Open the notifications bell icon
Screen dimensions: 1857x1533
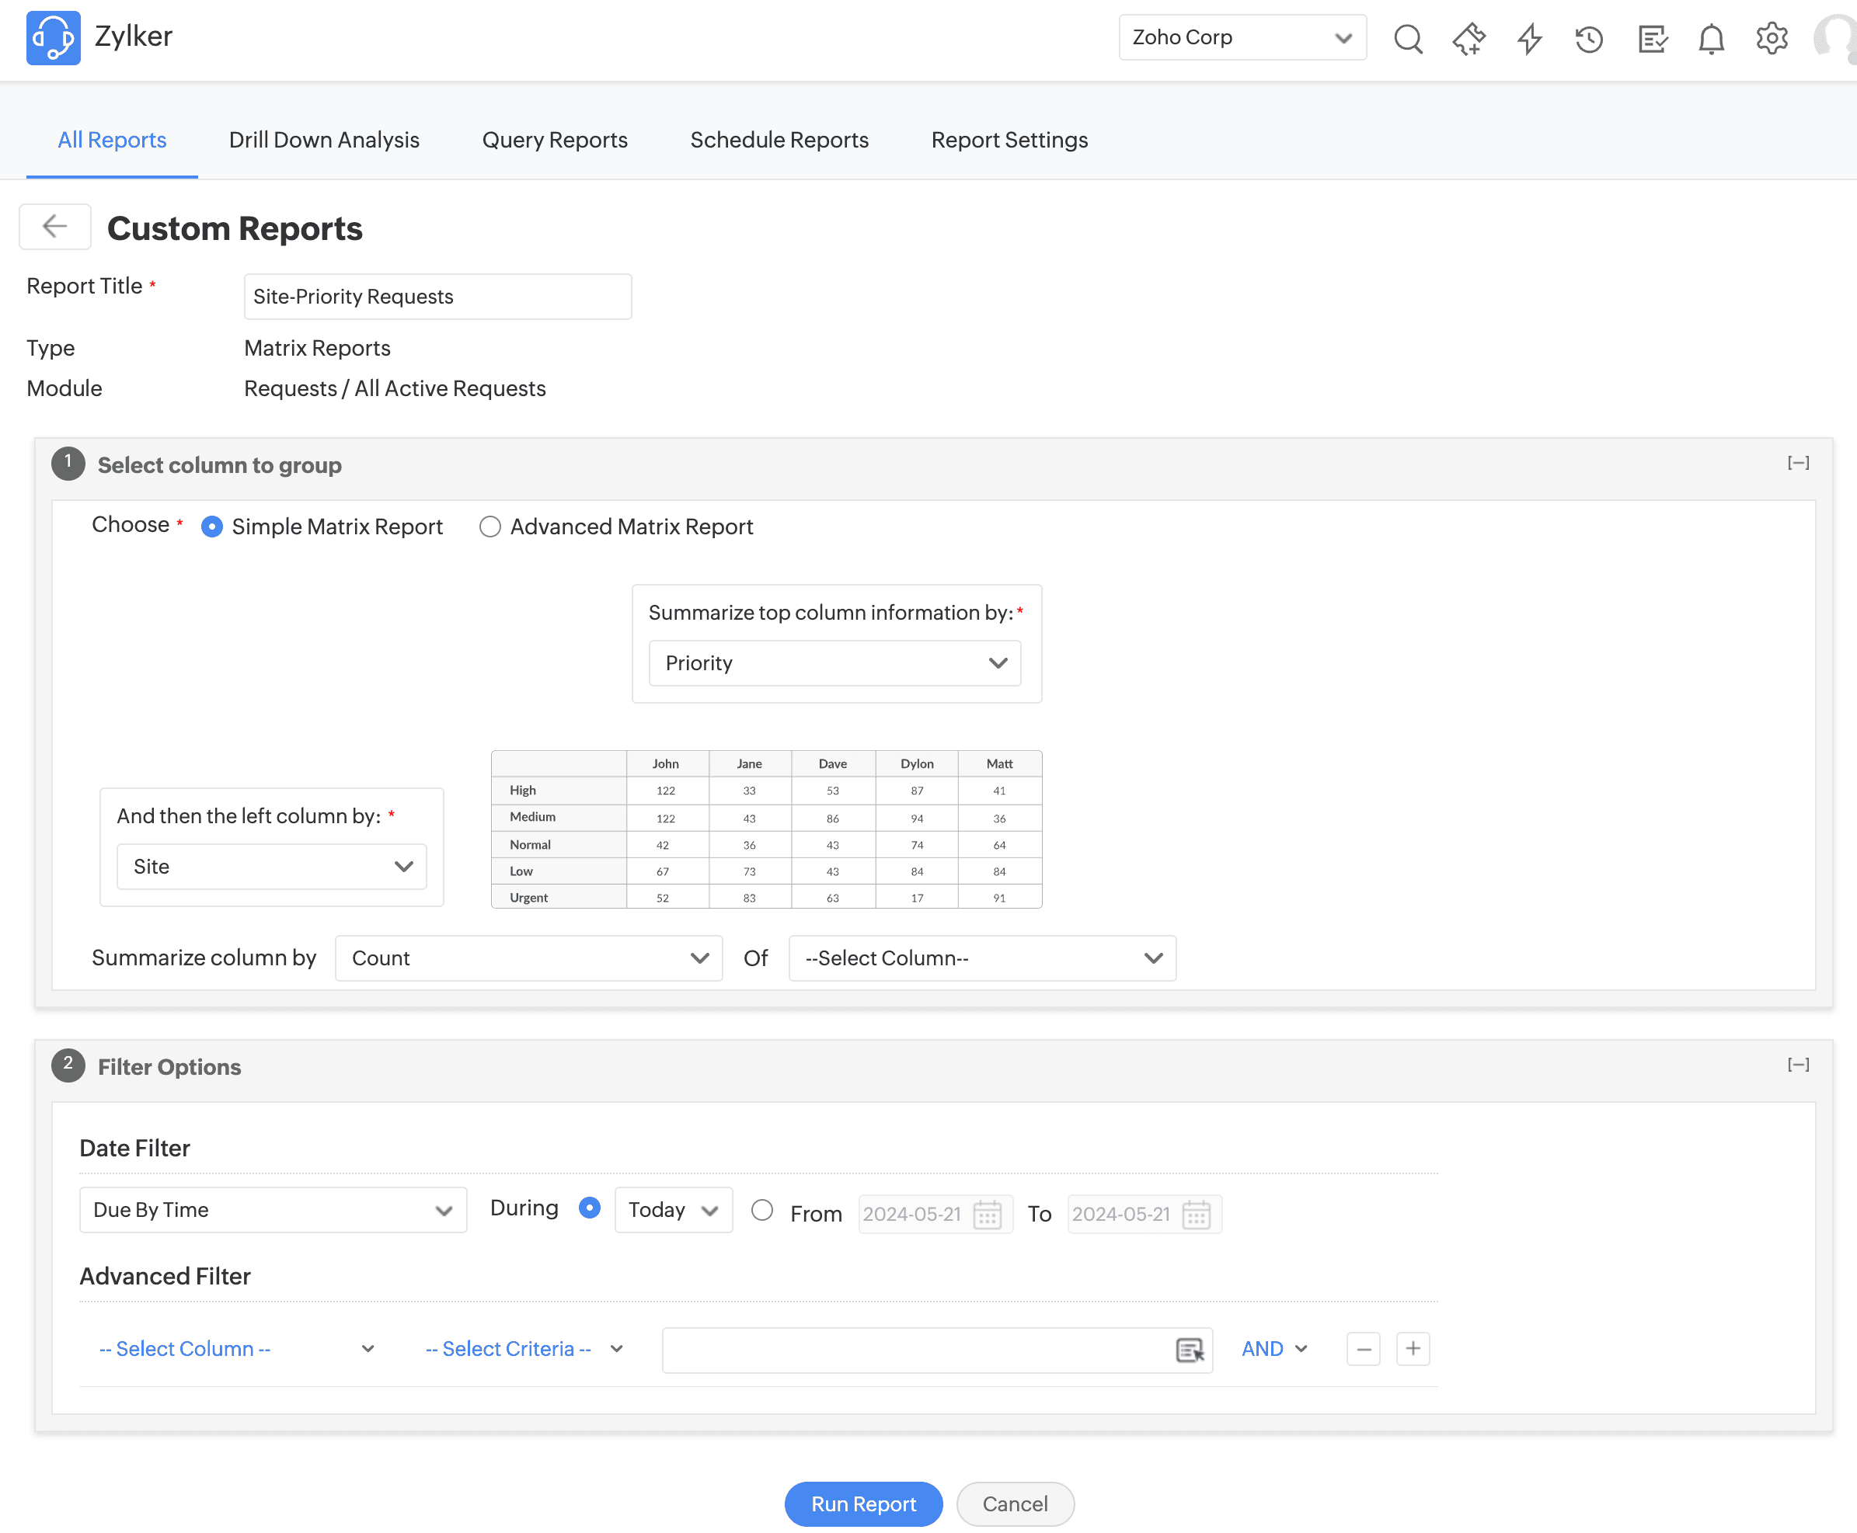coord(1710,39)
